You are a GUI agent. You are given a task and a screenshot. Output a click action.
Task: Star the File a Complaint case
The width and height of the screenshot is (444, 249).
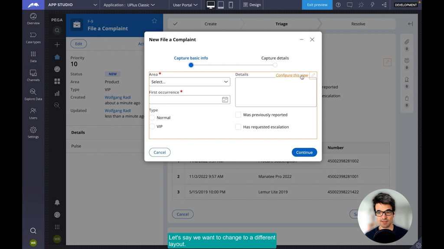(x=154, y=21)
